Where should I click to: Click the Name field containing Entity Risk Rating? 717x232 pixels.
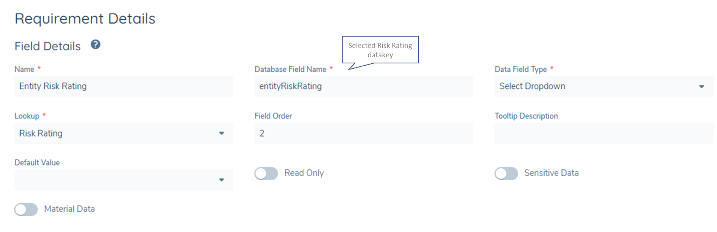click(123, 86)
